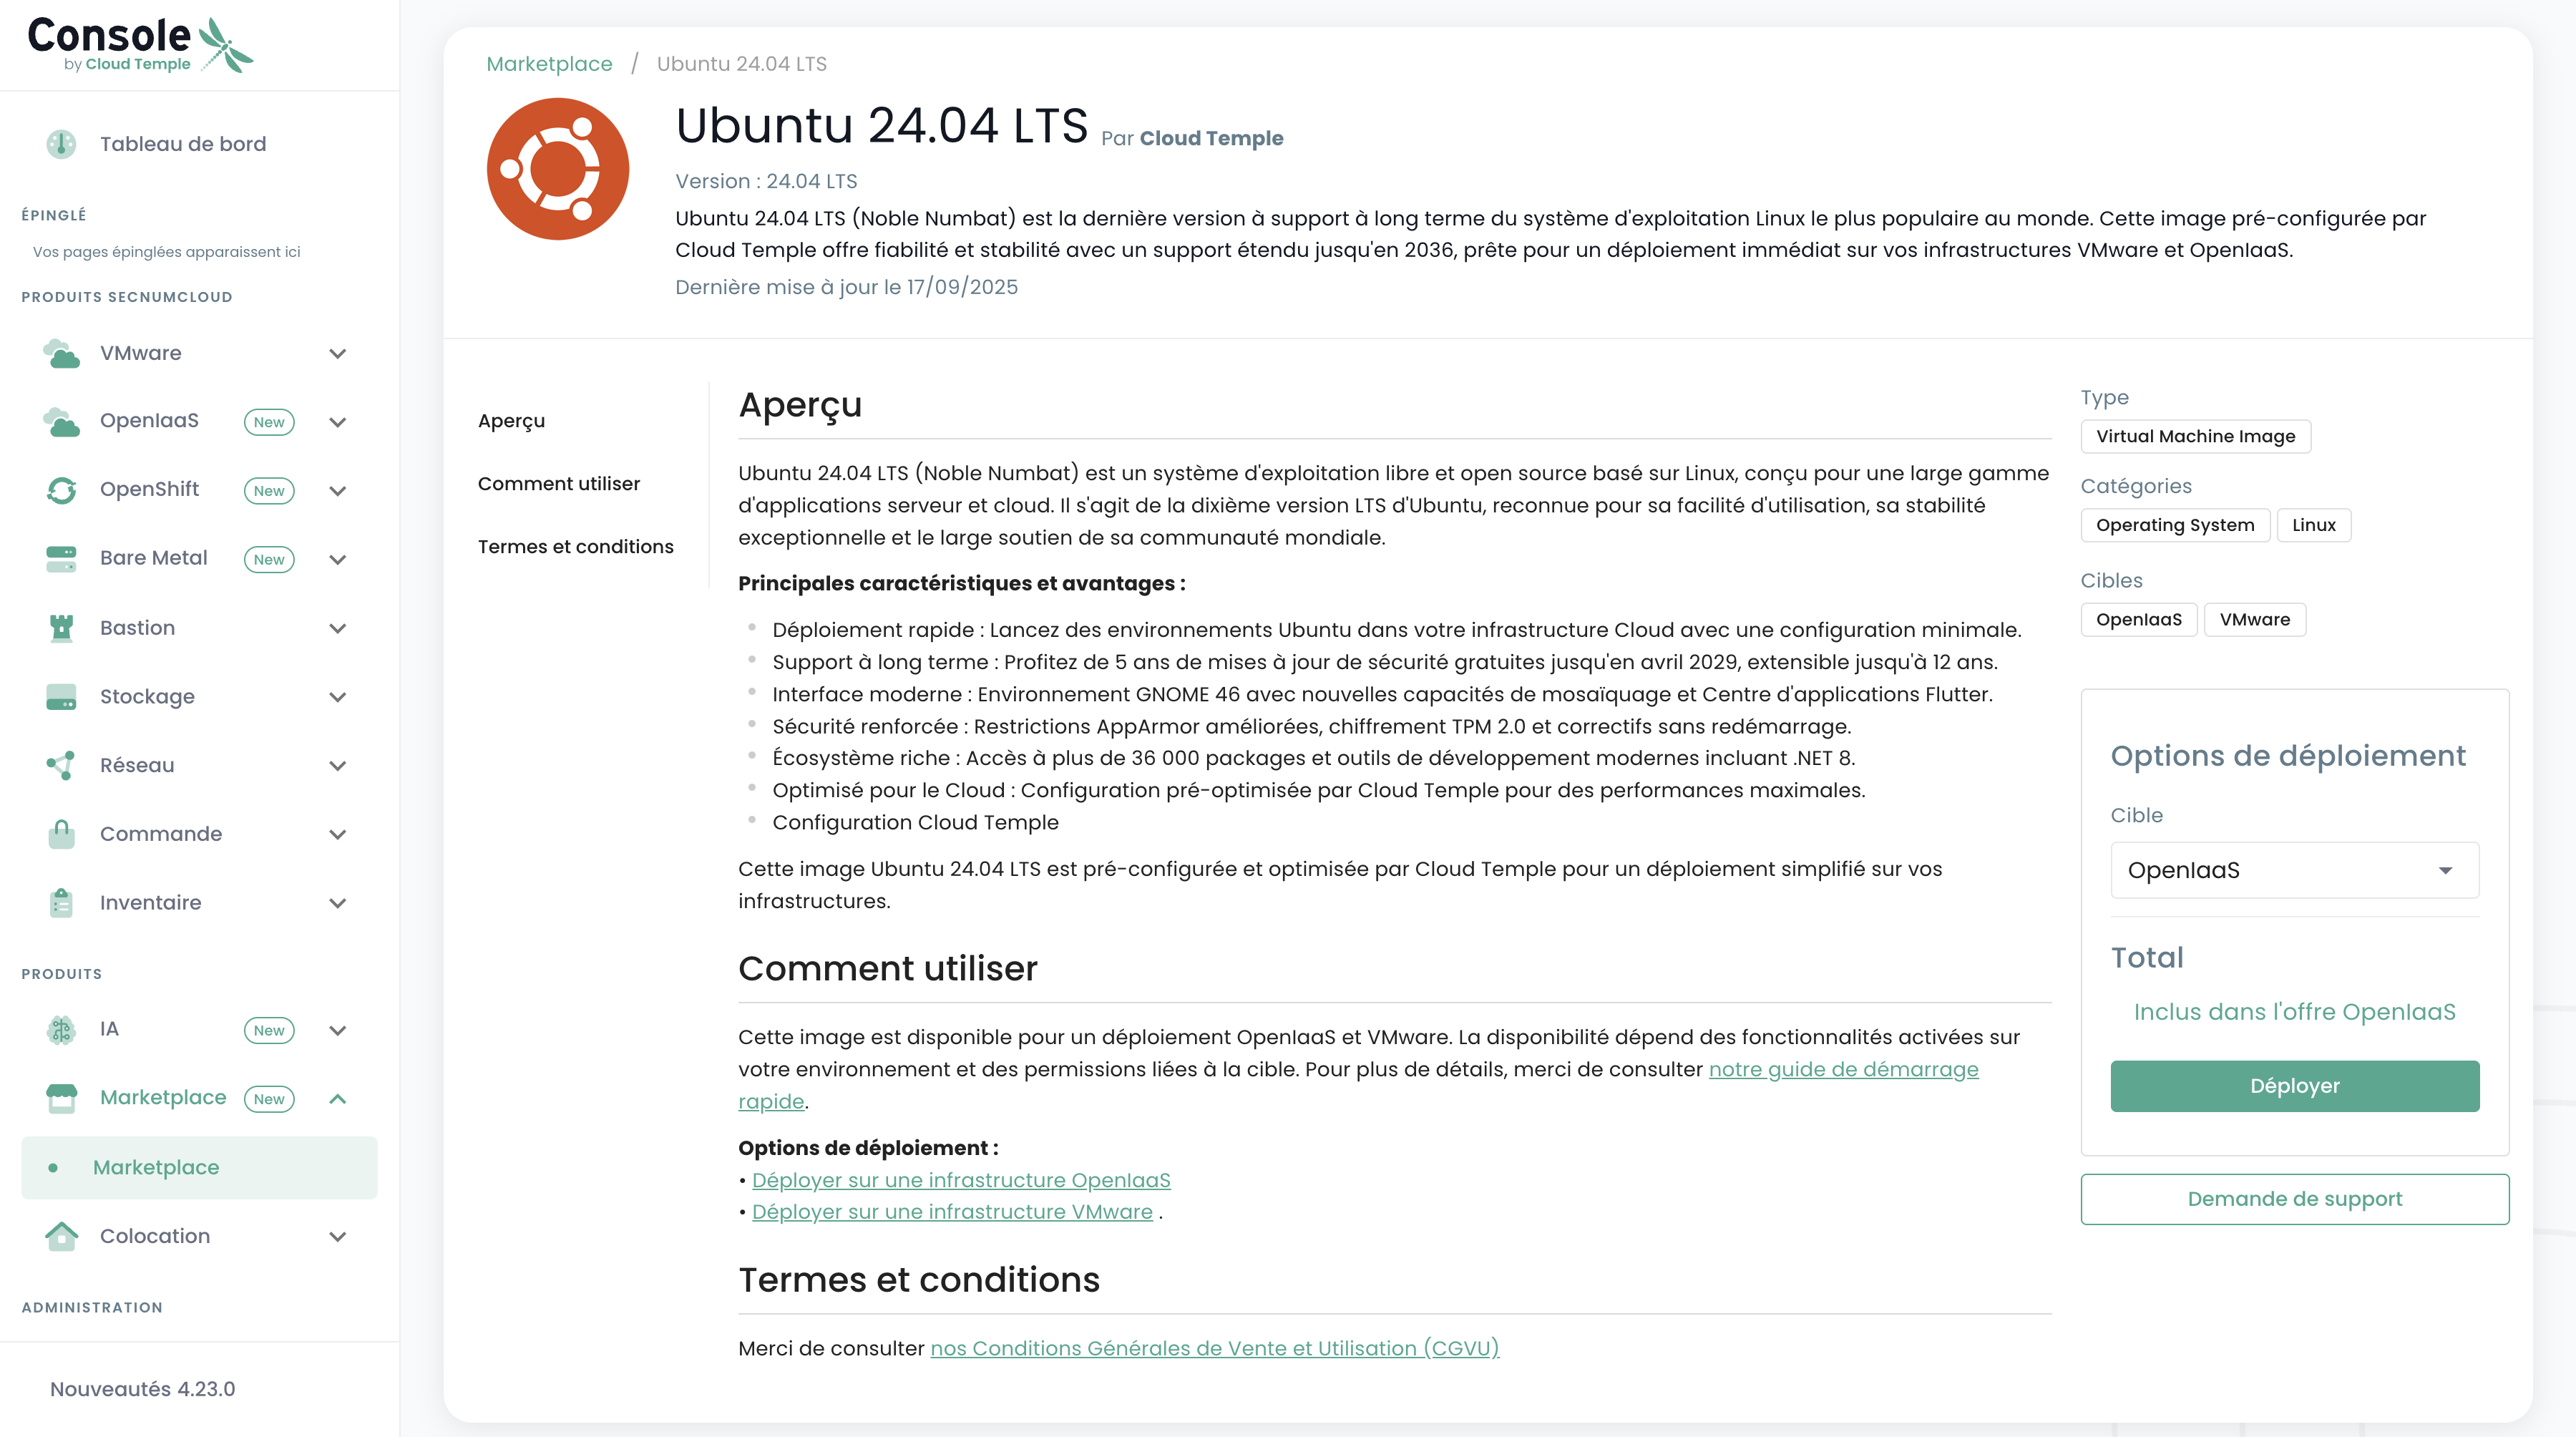Click the OpenShift sidebar icon

tap(61, 490)
